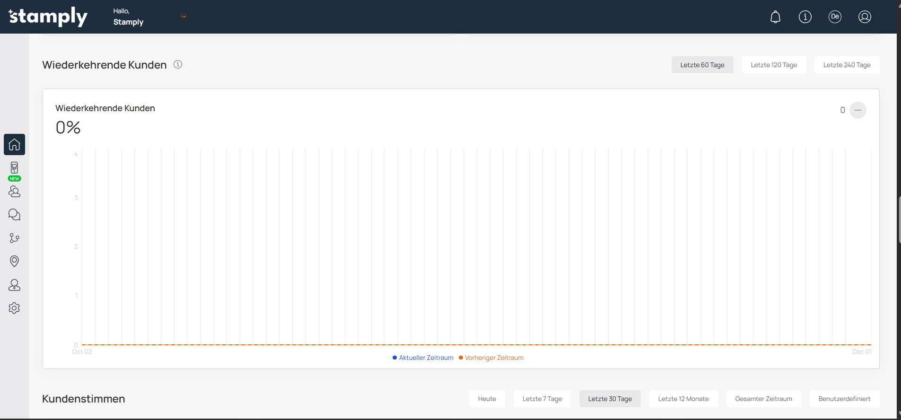Image resolution: width=901 pixels, height=420 pixels.
Task: Choose Benutzerdefiniert for Kundenstimmen period
Action: [844, 399]
